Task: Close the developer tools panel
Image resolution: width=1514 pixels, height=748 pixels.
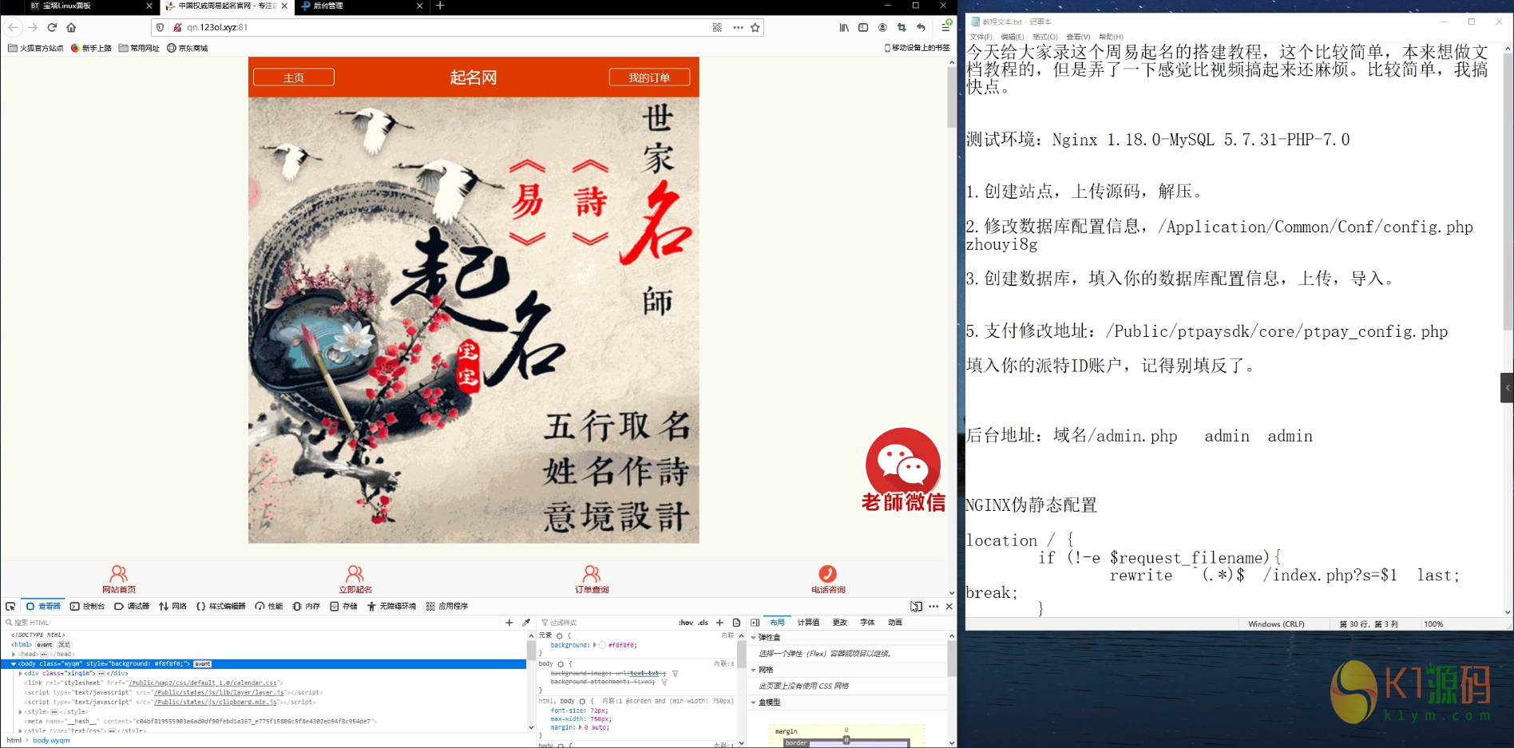Action: [x=949, y=606]
